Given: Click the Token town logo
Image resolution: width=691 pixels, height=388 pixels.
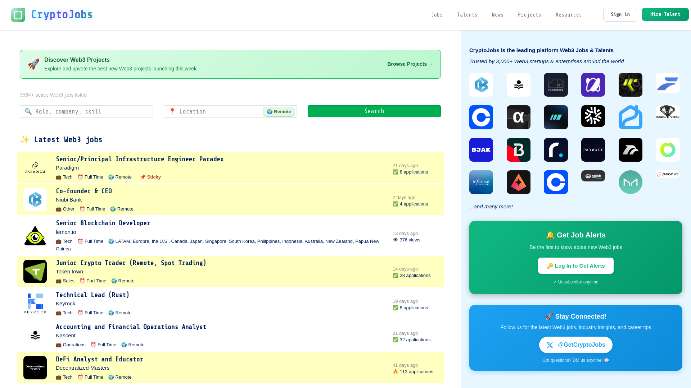Looking at the screenshot, I should (x=35, y=272).
